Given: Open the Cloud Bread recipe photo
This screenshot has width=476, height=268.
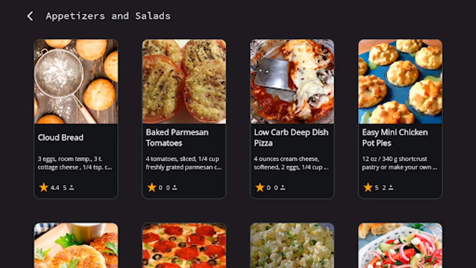Looking at the screenshot, I should [76, 82].
